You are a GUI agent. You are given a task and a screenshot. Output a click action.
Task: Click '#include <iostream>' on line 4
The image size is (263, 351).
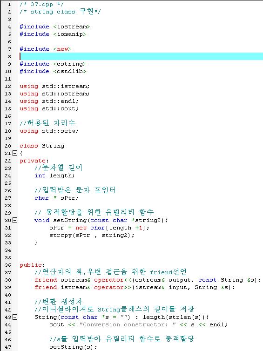click(x=54, y=27)
